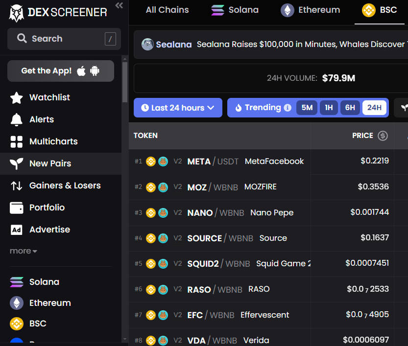Screen dimensions: 408x346
Task: Click the Alerts bell icon
Action: (x=16, y=119)
